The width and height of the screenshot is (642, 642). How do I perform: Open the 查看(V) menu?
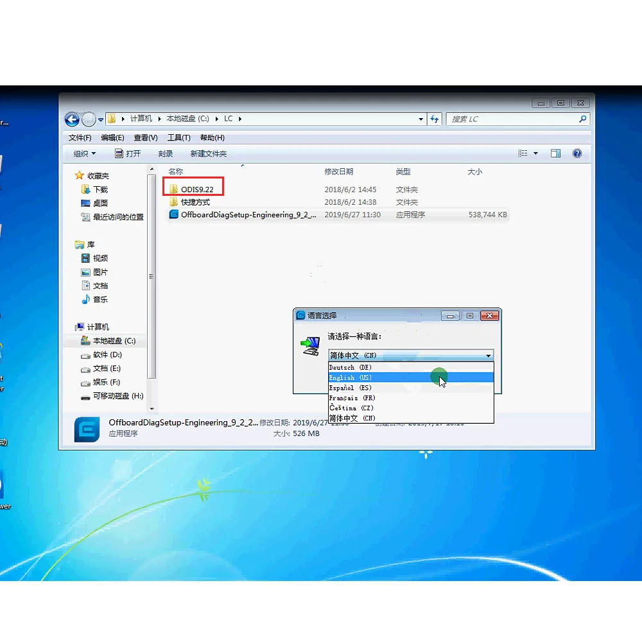(x=146, y=137)
